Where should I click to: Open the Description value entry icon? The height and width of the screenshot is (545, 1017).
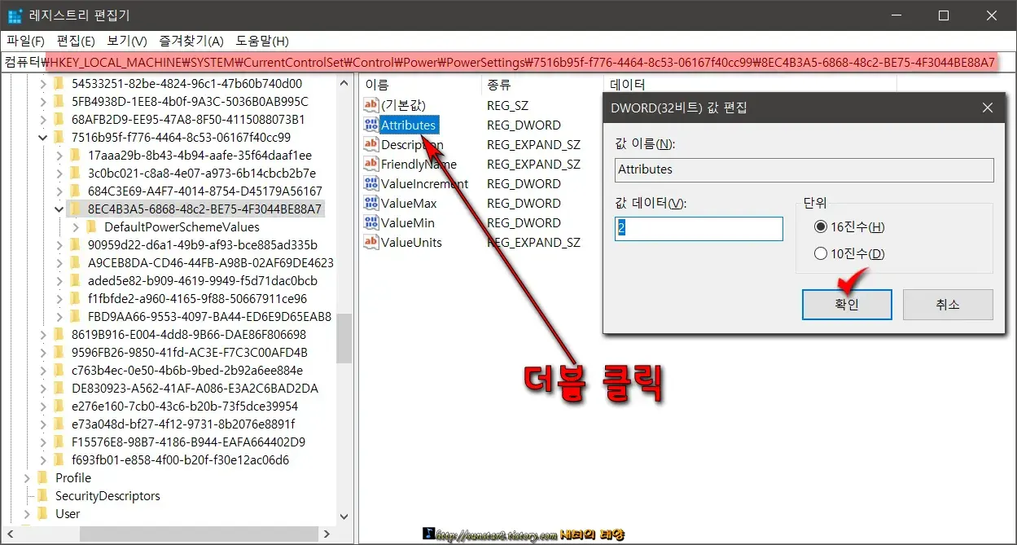[x=370, y=144]
